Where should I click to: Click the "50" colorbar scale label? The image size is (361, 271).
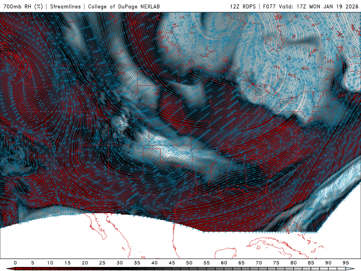(x=189, y=263)
